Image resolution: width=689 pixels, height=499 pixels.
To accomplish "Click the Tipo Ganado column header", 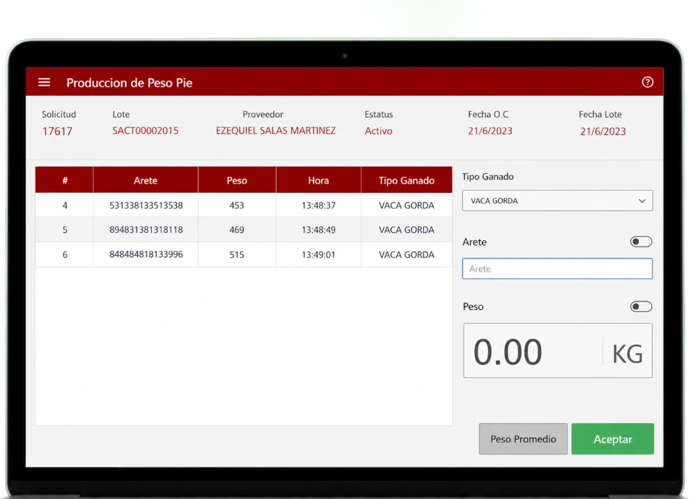I will point(406,180).
